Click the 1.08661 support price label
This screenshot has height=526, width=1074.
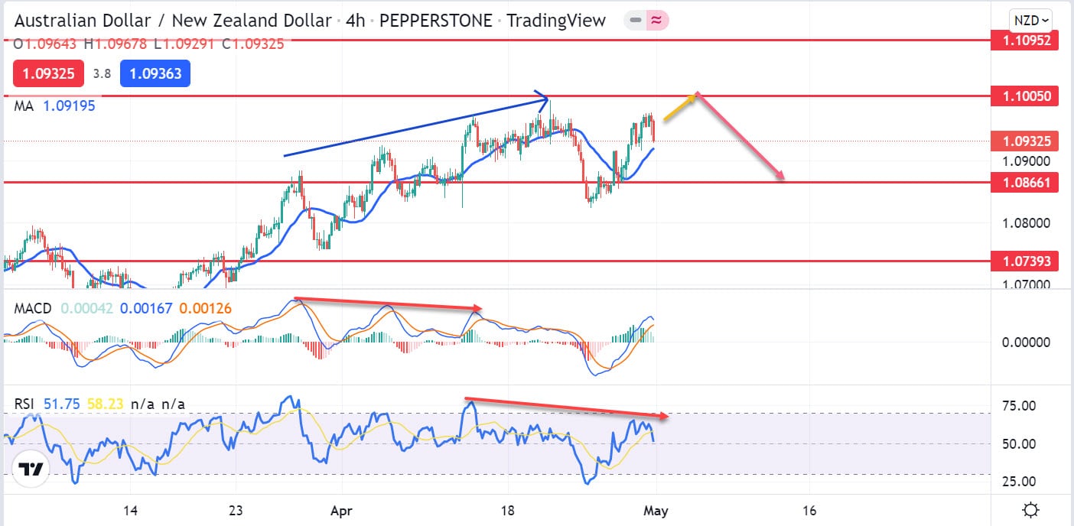pos(1024,182)
